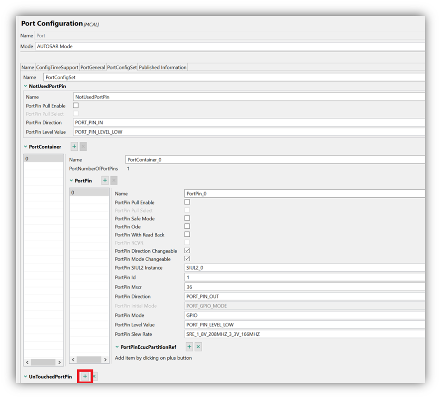This screenshot has height=399, width=441.
Task: Open the PortPin SIUL2 Instance dropdown
Action: pyautogui.click(x=305, y=268)
